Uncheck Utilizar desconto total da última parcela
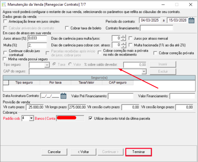Viewport: 198px width, 162px height. click(90, 118)
